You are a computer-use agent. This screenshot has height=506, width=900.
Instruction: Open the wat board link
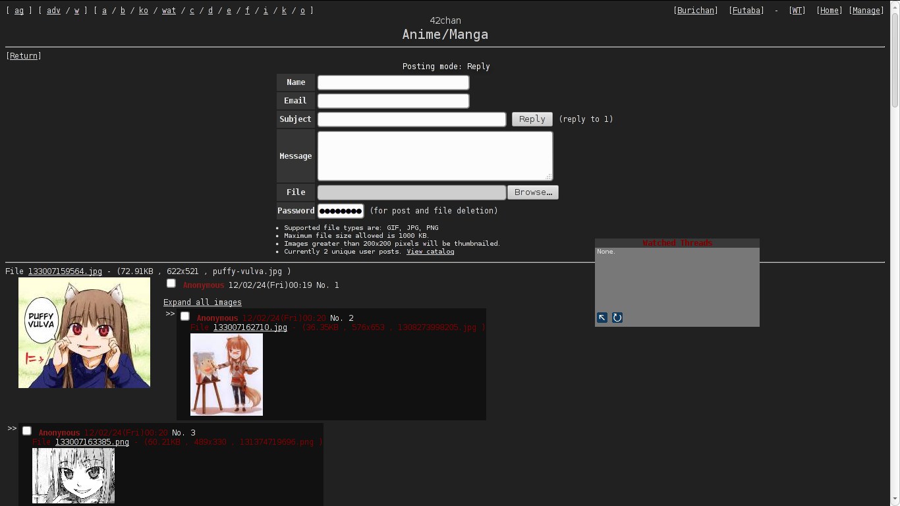(x=169, y=11)
